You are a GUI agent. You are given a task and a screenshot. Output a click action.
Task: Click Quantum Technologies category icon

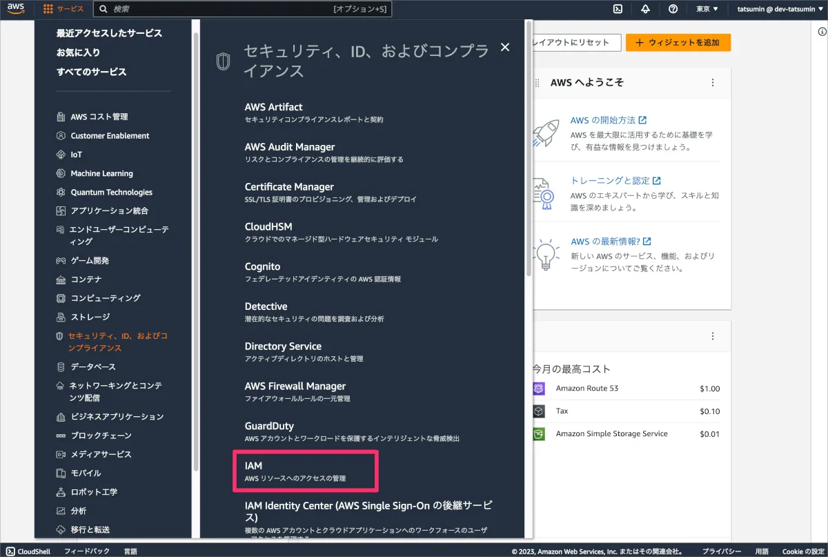pos(61,192)
